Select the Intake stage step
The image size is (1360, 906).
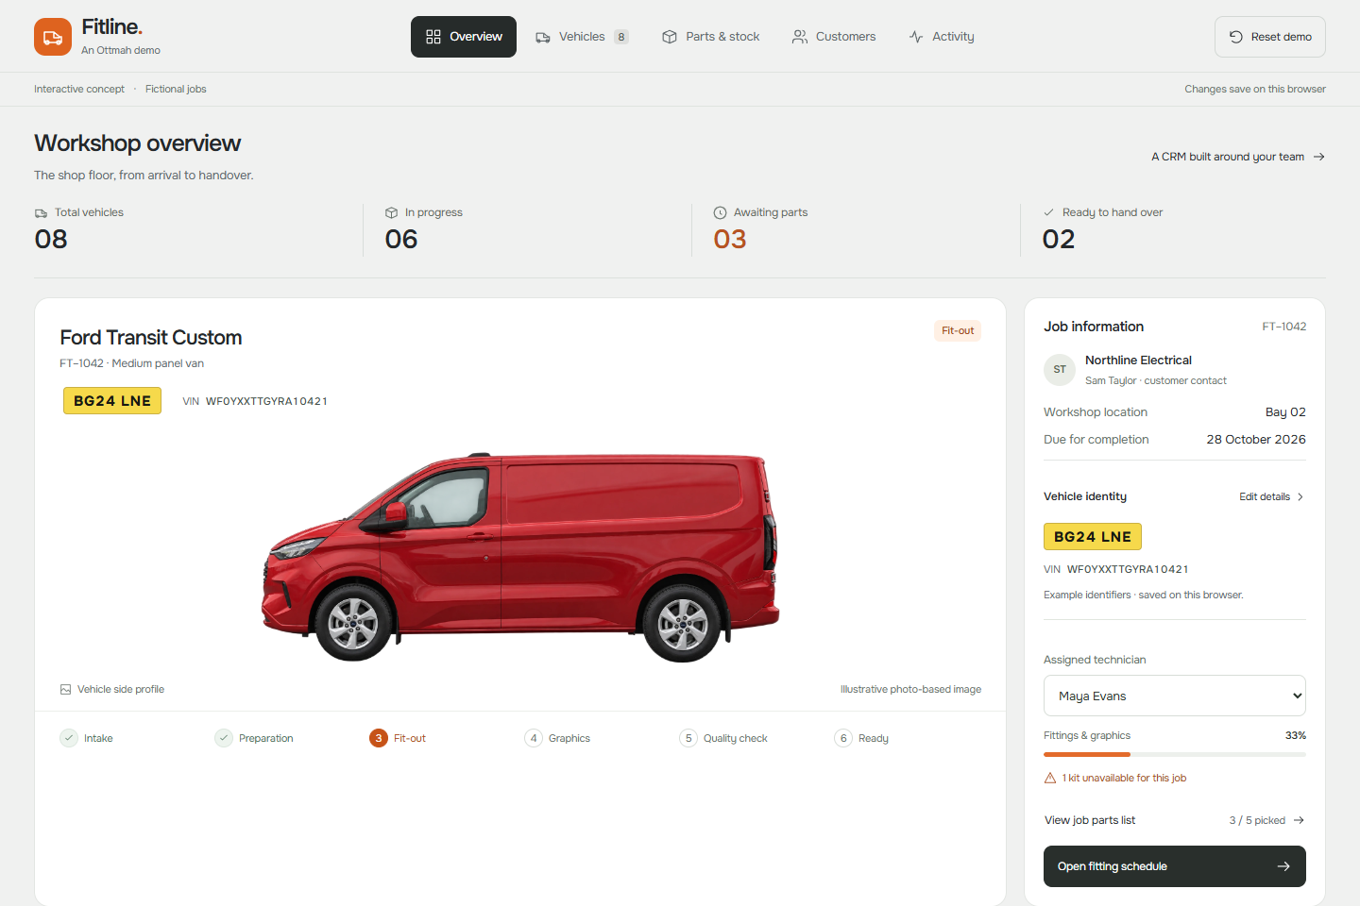point(87,738)
